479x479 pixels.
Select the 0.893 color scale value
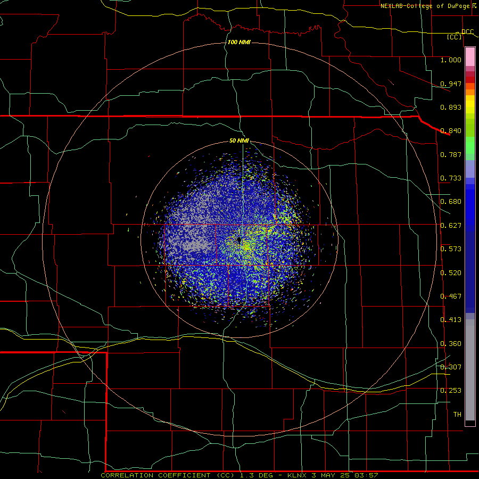point(451,107)
